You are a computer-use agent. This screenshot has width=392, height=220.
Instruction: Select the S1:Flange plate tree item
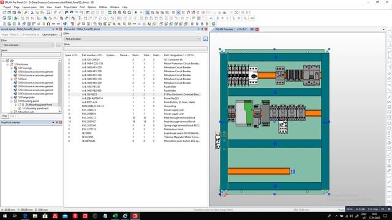26,98
